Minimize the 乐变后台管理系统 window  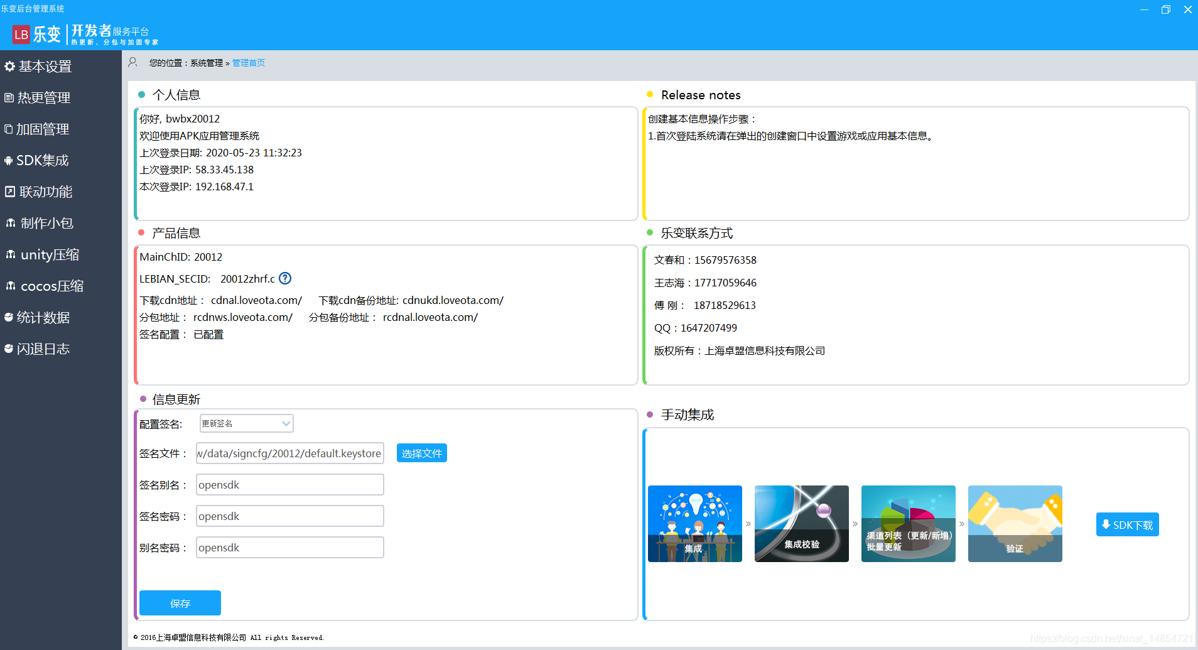pos(1144,9)
